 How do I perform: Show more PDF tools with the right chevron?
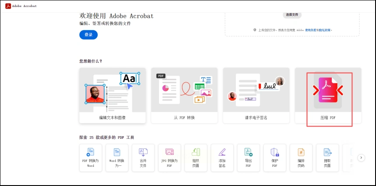pos(361,158)
